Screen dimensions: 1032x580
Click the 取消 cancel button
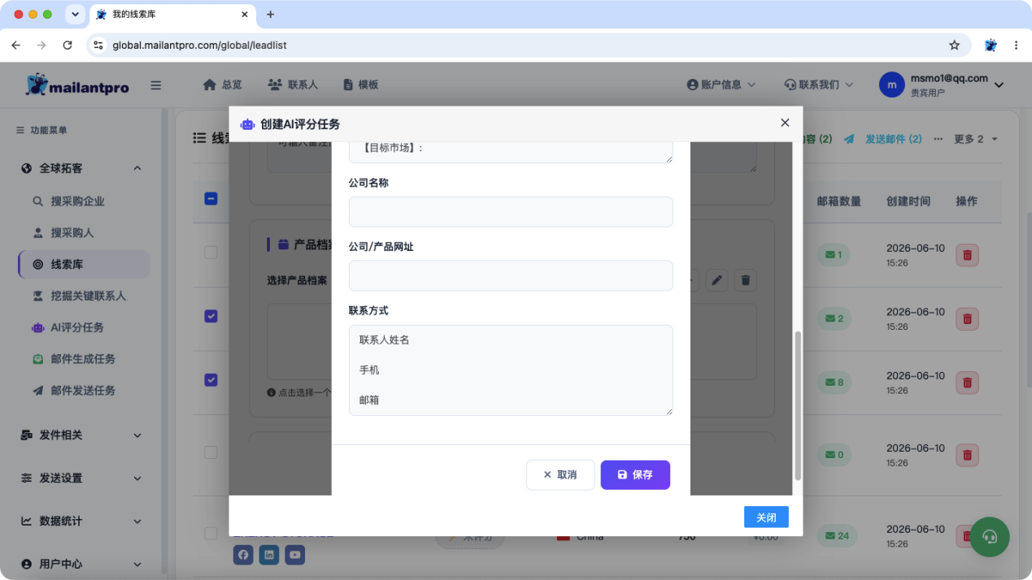pyautogui.click(x=560, y=475)
